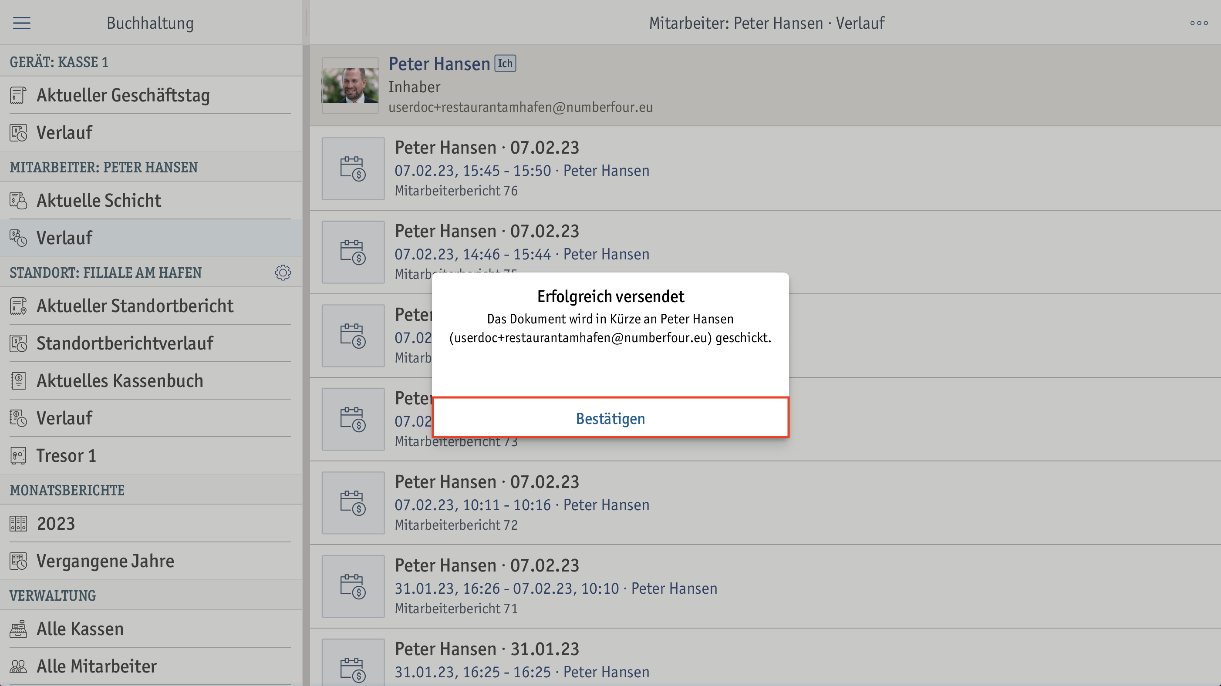Image resolution: width=1221 pixels, height=686 pixels.
Task: Click report icon for the 14:46 - 15:44 entry
Action: [x=353, y=252]
